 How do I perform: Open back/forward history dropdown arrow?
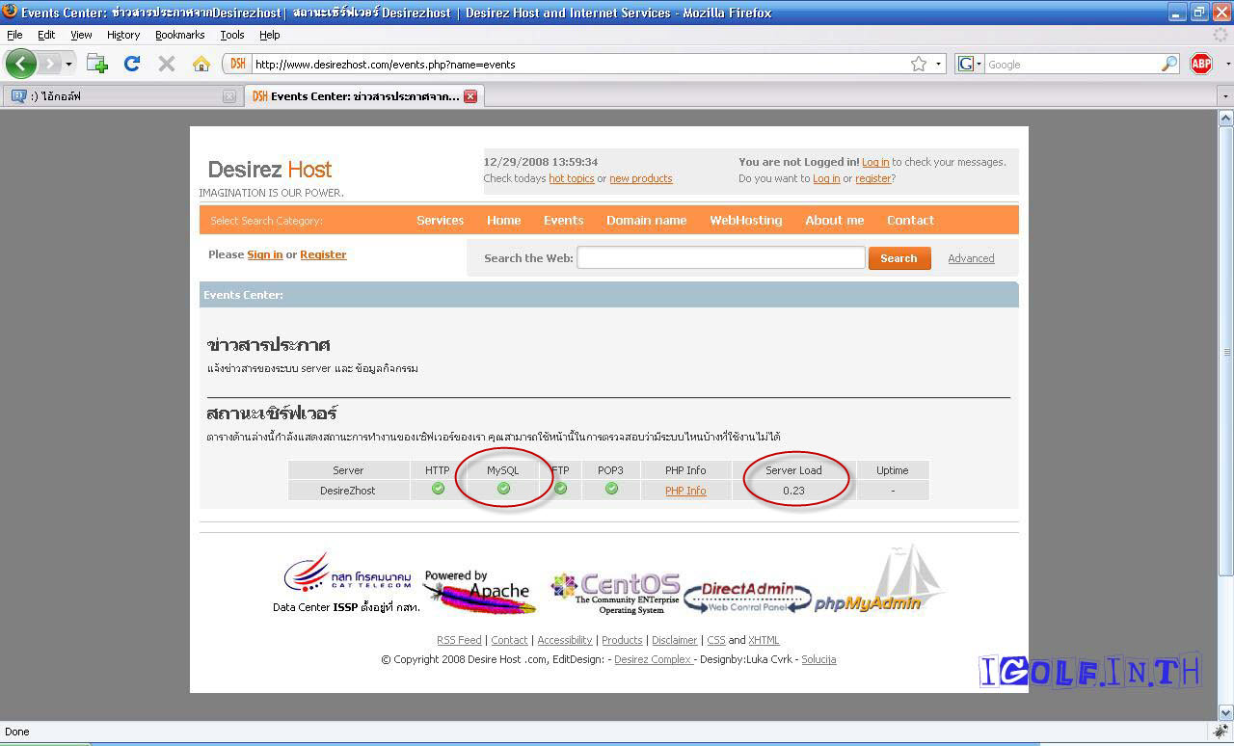68,65
